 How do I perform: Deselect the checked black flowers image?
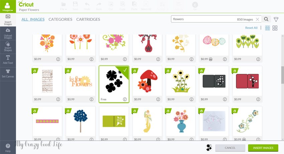tap(114, 84)
